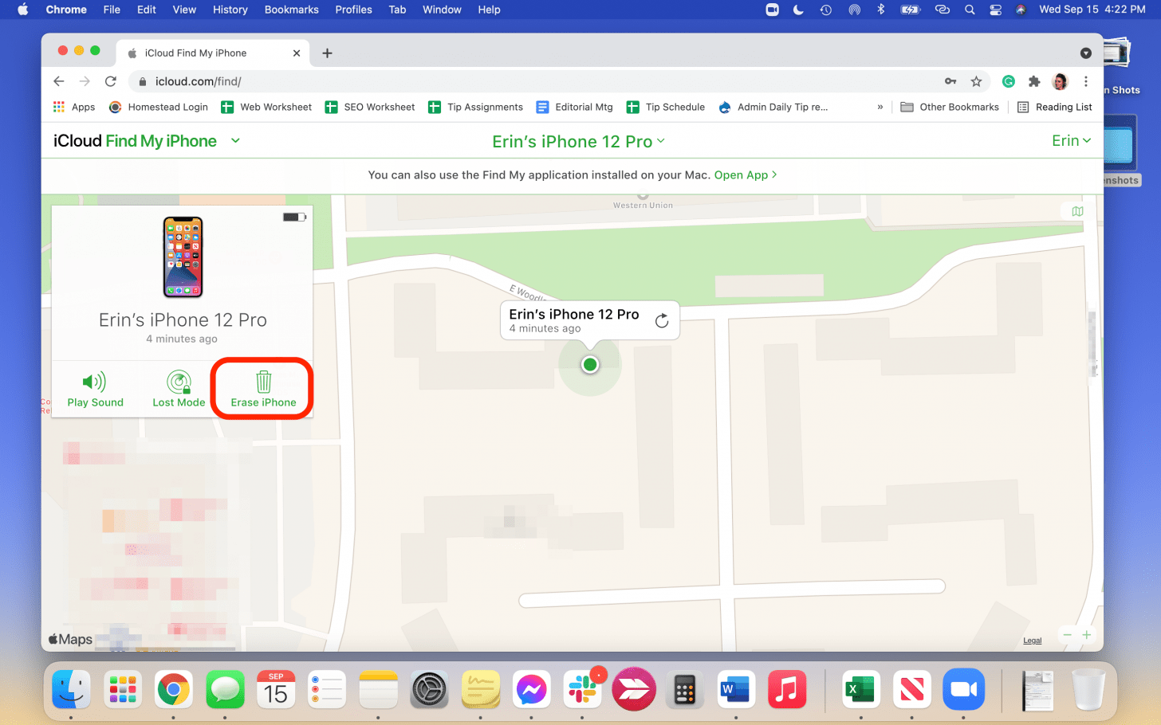Zoom out on the map with minus
This screenshot has height=725, width=1161.
[1067, 635]
